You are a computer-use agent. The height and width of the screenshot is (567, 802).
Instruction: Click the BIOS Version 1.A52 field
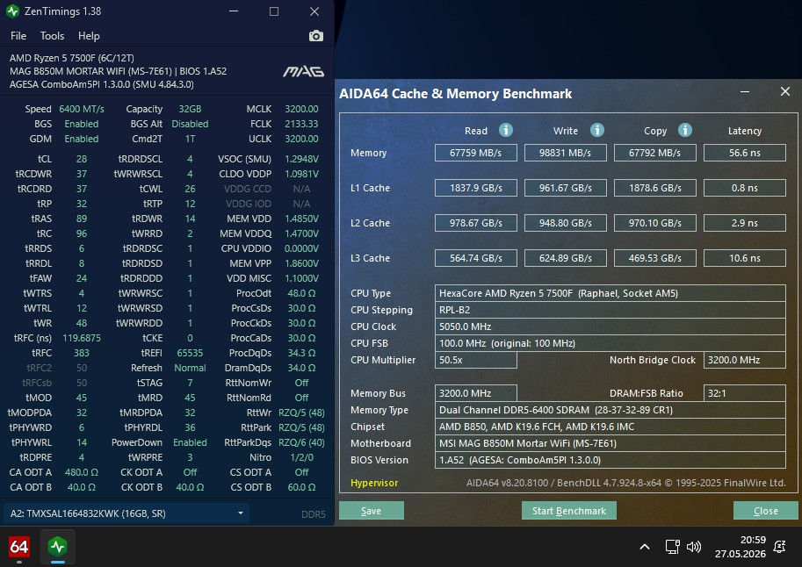point(611,460)
